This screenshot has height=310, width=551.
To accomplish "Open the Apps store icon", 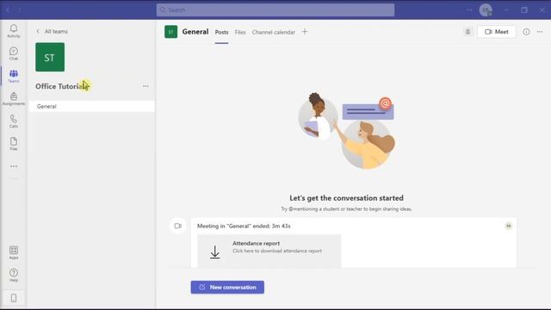I will pos(14,252).
